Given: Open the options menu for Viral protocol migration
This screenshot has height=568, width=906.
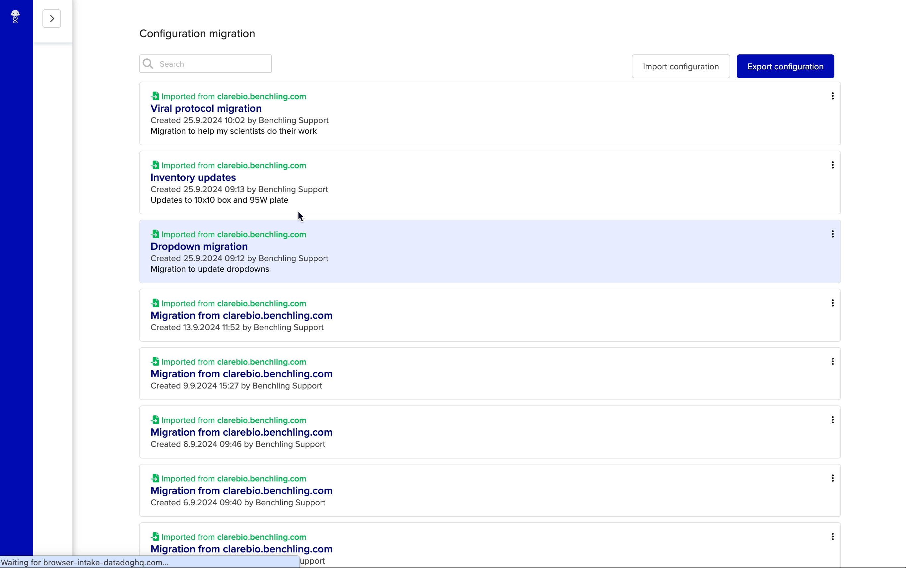Looking at the screenshot, I should [832, 97].
